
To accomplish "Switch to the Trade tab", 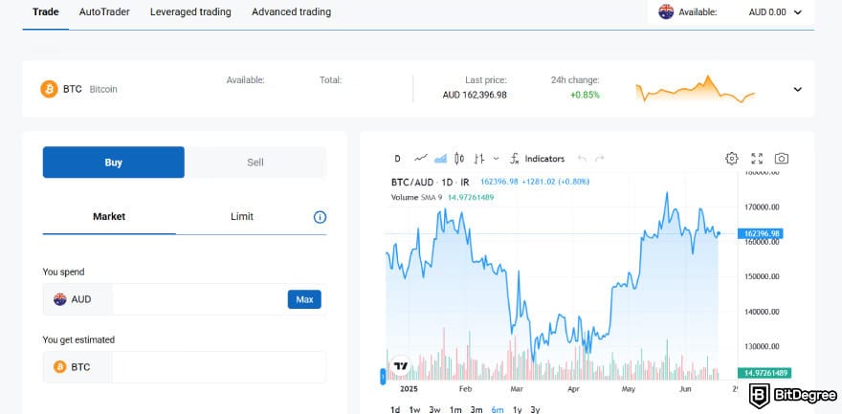I will point(46,11).
